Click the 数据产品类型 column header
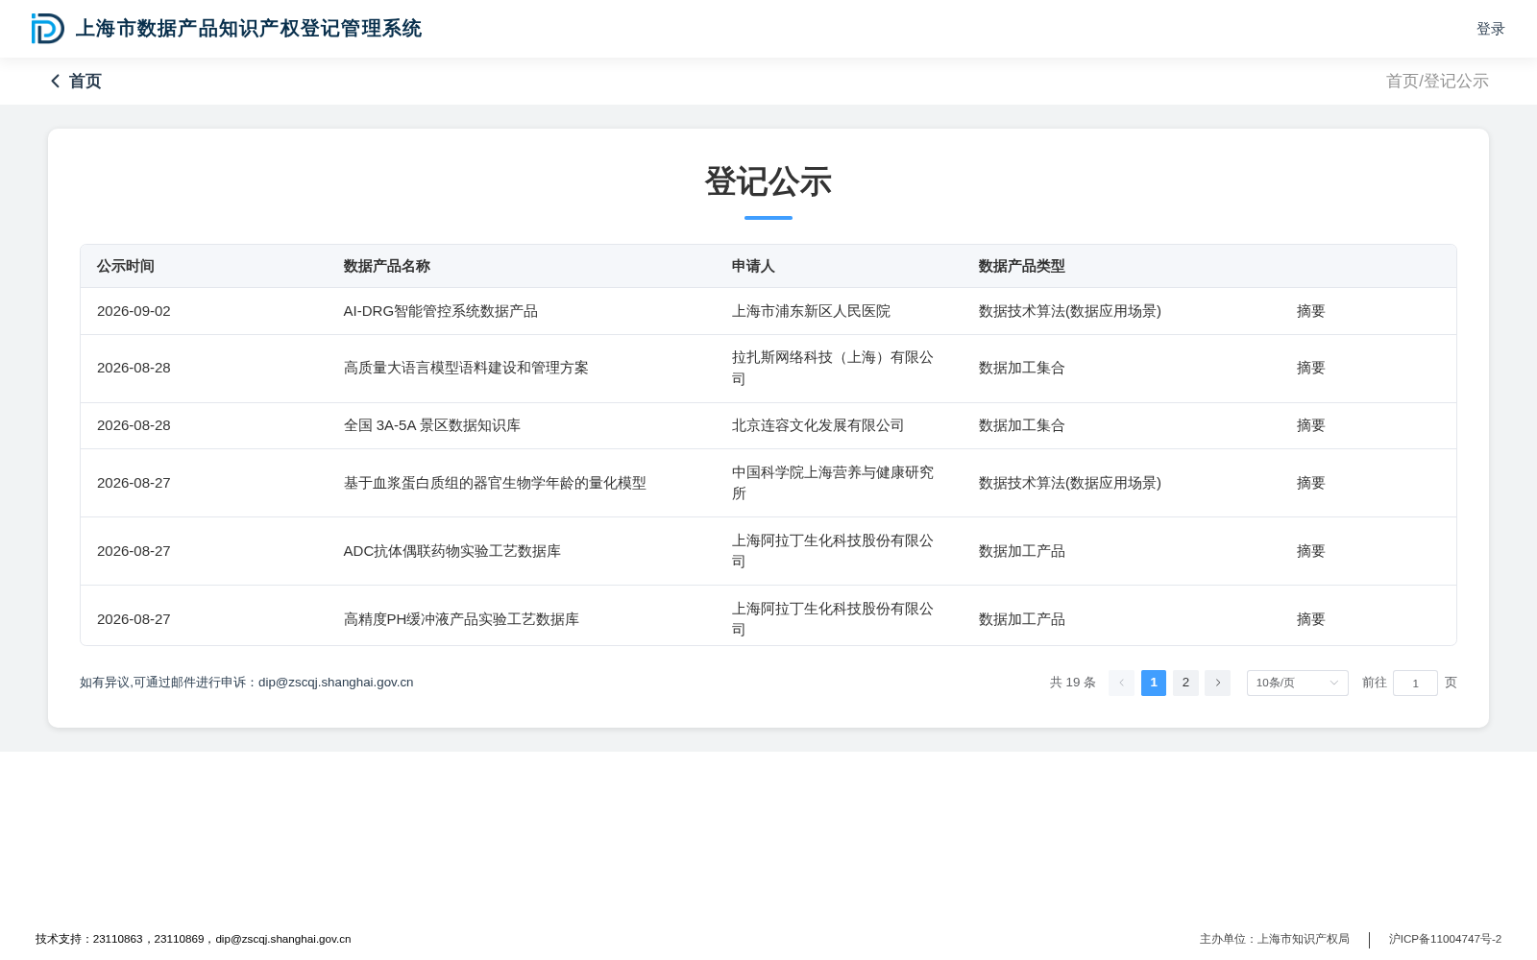The height and width of the screenshot is (960, 1537). (1022, 266)
